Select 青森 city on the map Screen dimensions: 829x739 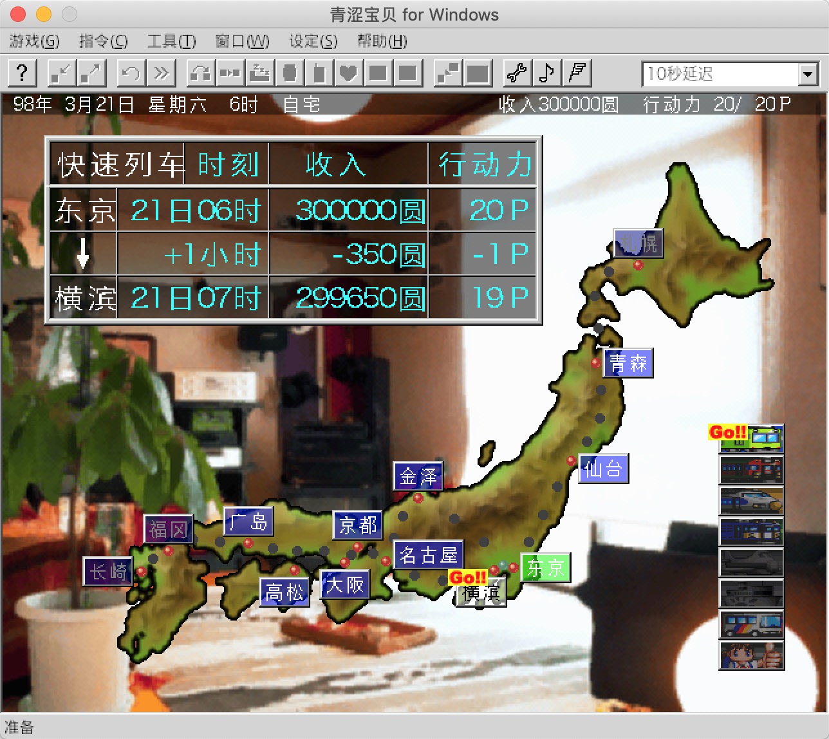pos(628,363)
